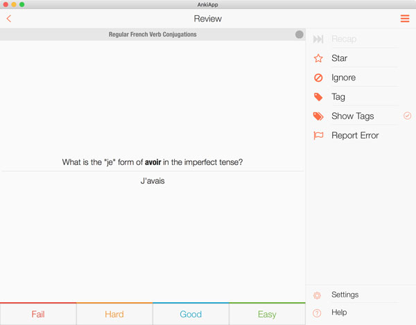The height and width of the screenshot is (325, 416).
Task: Grade the card as Good
Action: click(191, 314)
